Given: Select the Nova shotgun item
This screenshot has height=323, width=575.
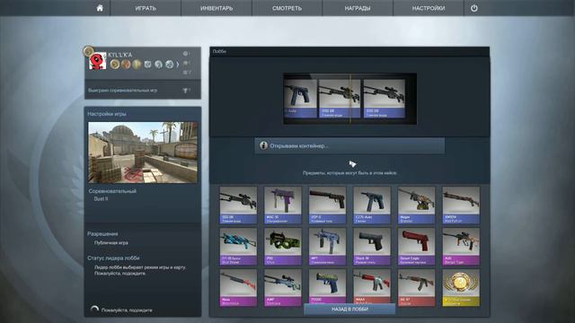Looking at the screenshot, I should click(238, 288).
